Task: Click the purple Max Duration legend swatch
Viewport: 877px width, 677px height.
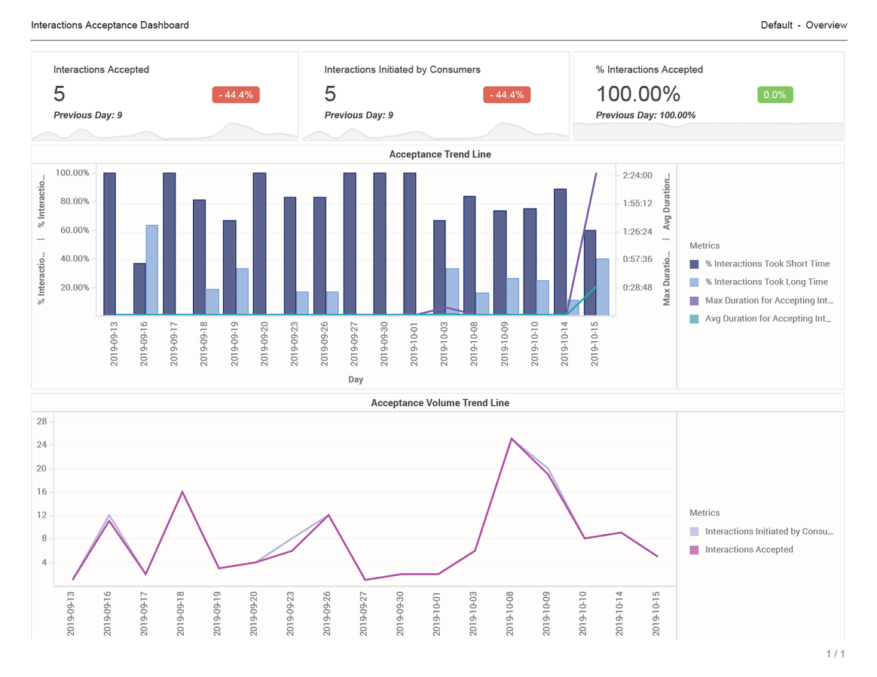Action: point(695,300)
